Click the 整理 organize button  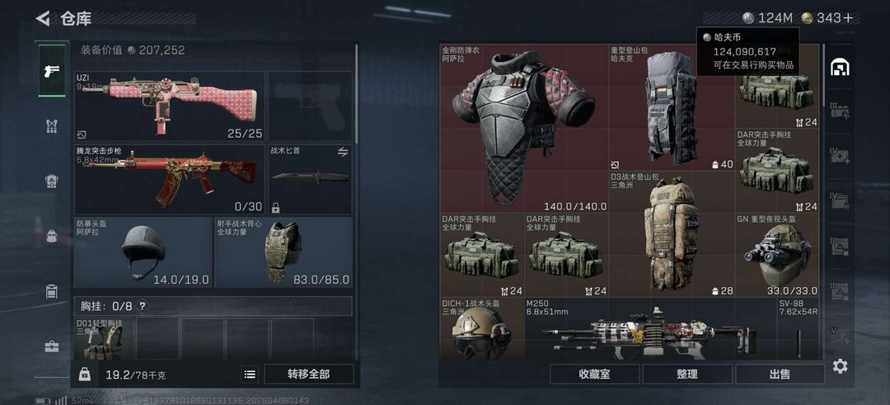pos(686,374)
